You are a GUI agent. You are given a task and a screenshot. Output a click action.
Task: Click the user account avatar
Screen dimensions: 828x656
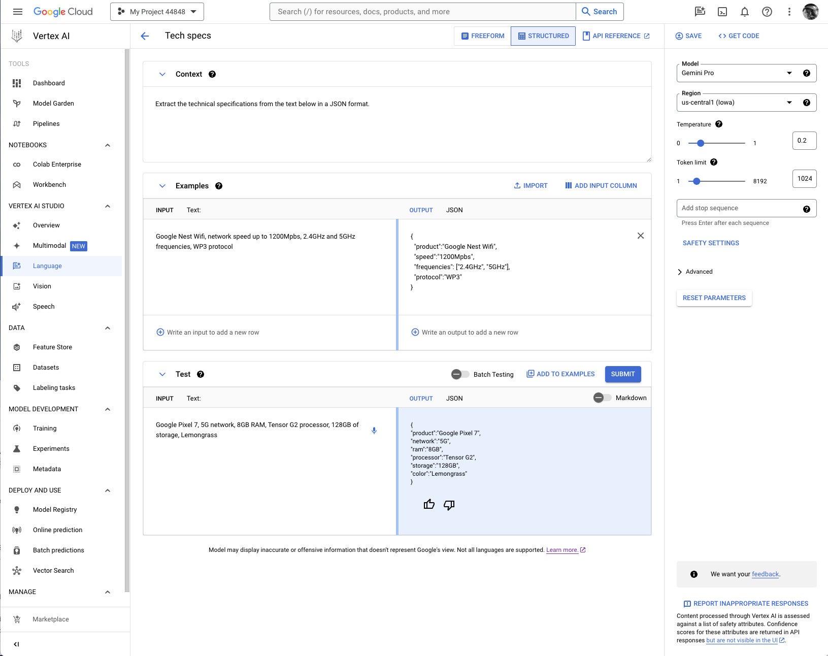pyautogui.click(x=811, y=12)
